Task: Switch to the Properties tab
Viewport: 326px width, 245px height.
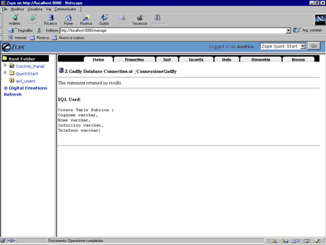Action: click(134, 60)
